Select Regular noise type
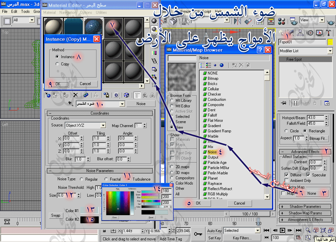The image size is (336, 242). coord(81,179)
